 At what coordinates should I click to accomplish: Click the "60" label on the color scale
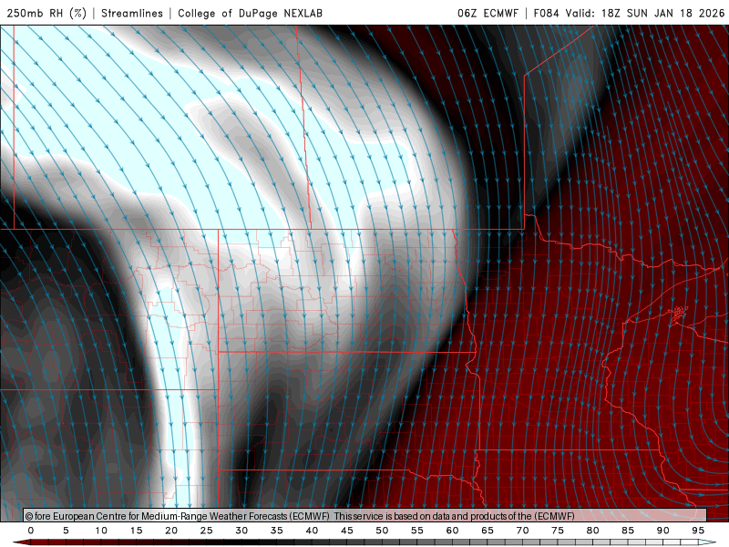click(452, 531)
